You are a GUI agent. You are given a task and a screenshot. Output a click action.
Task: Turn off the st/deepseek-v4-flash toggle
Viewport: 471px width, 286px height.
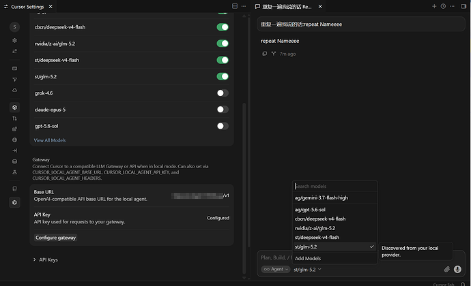pyautogui.click(x=223, y=60)
